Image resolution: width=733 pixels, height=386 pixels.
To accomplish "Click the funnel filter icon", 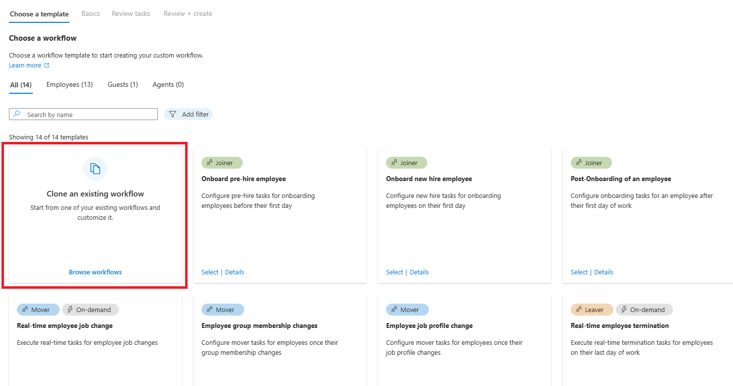I will coord(173,114).
